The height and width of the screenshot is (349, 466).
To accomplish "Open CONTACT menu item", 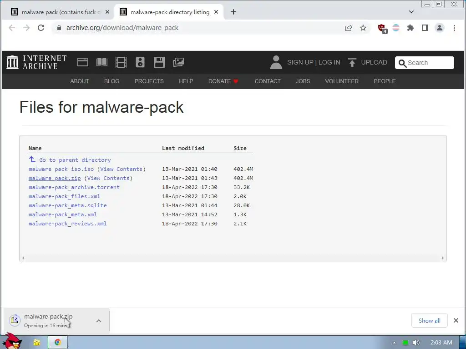I will pos(268,81).
